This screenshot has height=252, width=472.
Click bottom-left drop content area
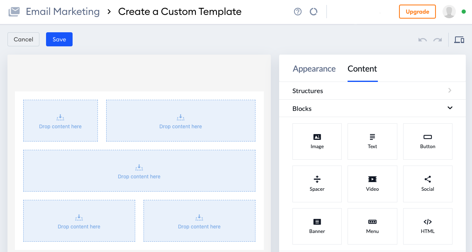[79, 221]
